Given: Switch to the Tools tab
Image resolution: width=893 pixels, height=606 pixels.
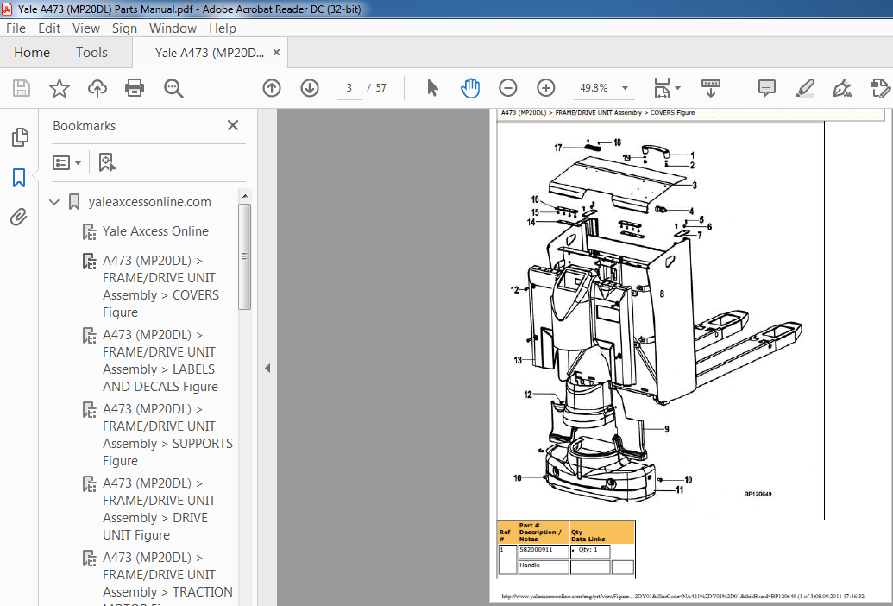Looking at the screenshot, I should (x=91, y=53).
